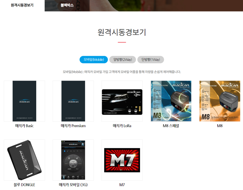Viewport: 243px width, 190px height.
Task: Click the 매직카 모바일 (3G) product name
Action: tap(73, 185)
